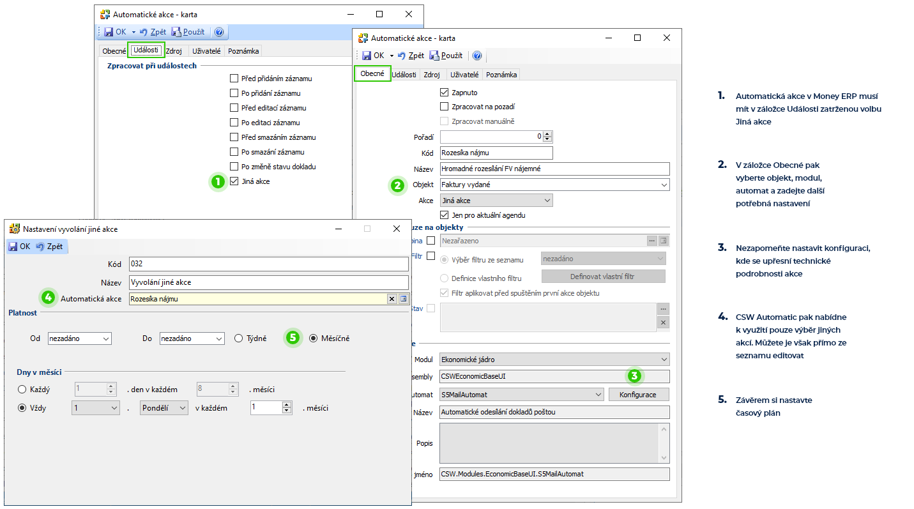
Task: Click Použít in back Automatické akce karta toolbar
Action: pos(188,32)
